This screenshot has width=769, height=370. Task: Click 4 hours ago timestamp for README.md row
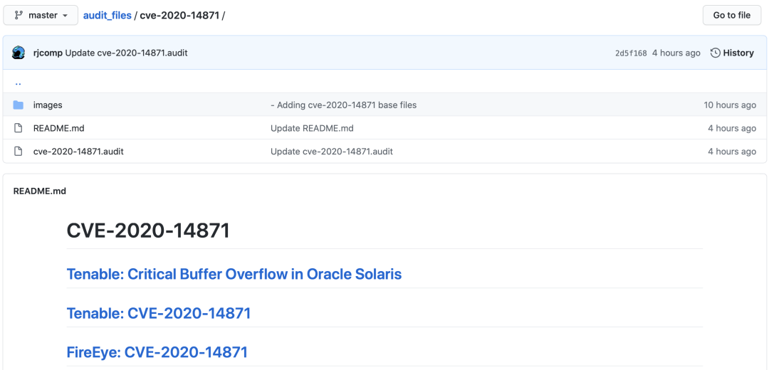[x=732, y=128]
